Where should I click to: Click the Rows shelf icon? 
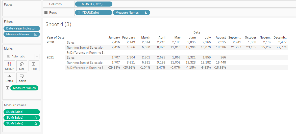click(x=46, y=13)
